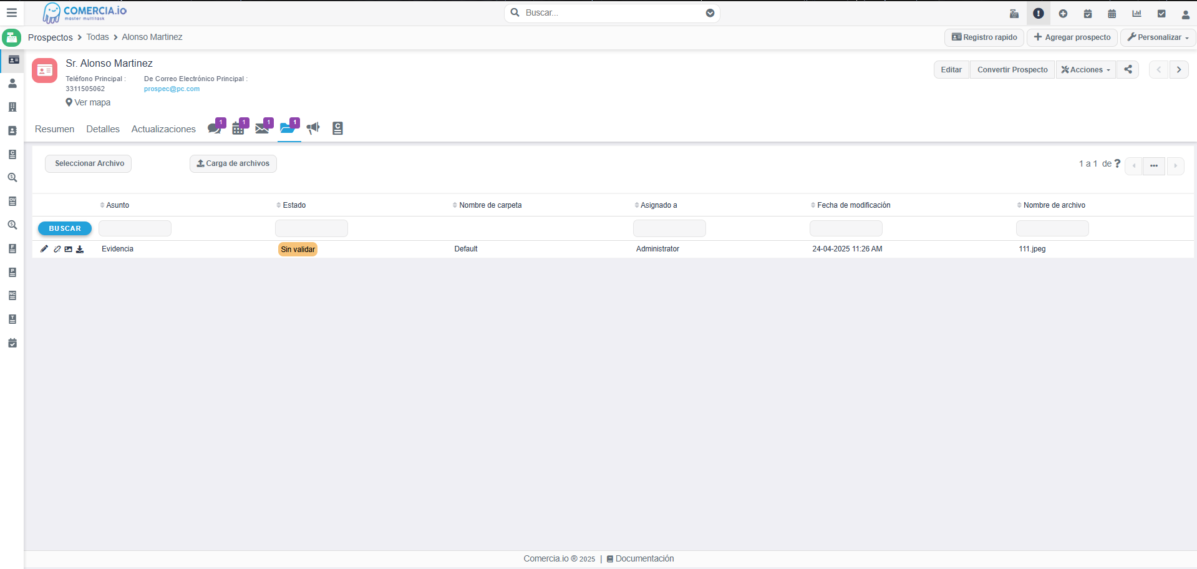Click the Agregar prospecto button
The height and width of the screenshot is (569, 1197).
[1072, 37]
